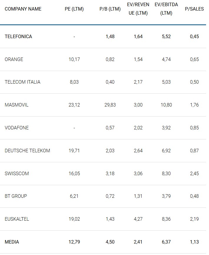Click Euskaltel's EV/Revenue value 4,27
Image resolution: width=209 pixels, height=255 pixels.
138,219
